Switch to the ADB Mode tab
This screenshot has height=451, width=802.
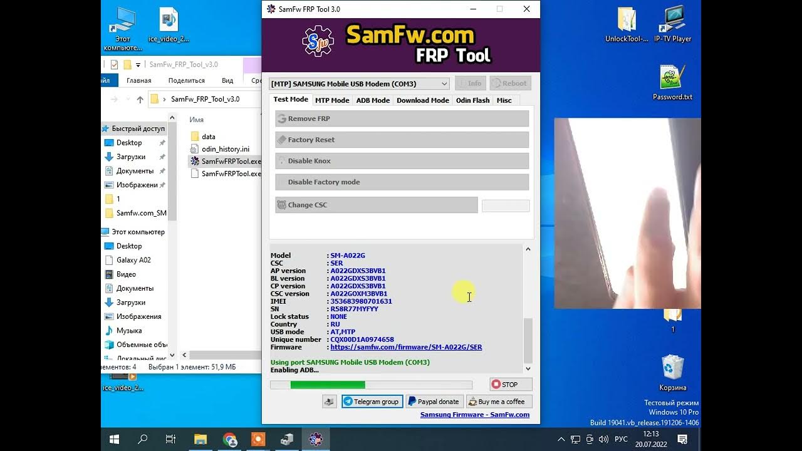point(373,100)
